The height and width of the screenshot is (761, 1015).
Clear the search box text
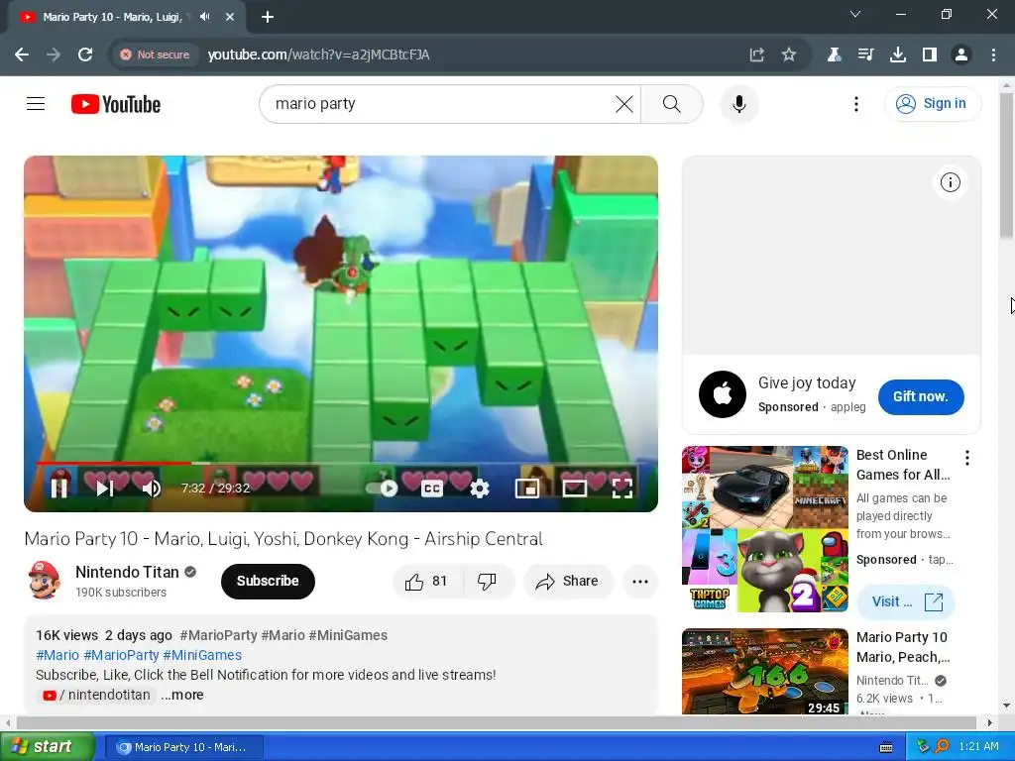[x=624, y=104]
